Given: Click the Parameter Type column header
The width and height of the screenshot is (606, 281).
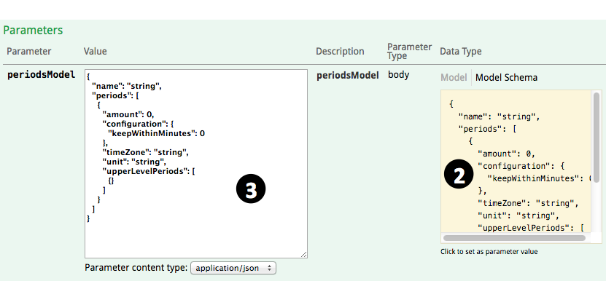Looking at the screenshot, I should pos(410,52).
